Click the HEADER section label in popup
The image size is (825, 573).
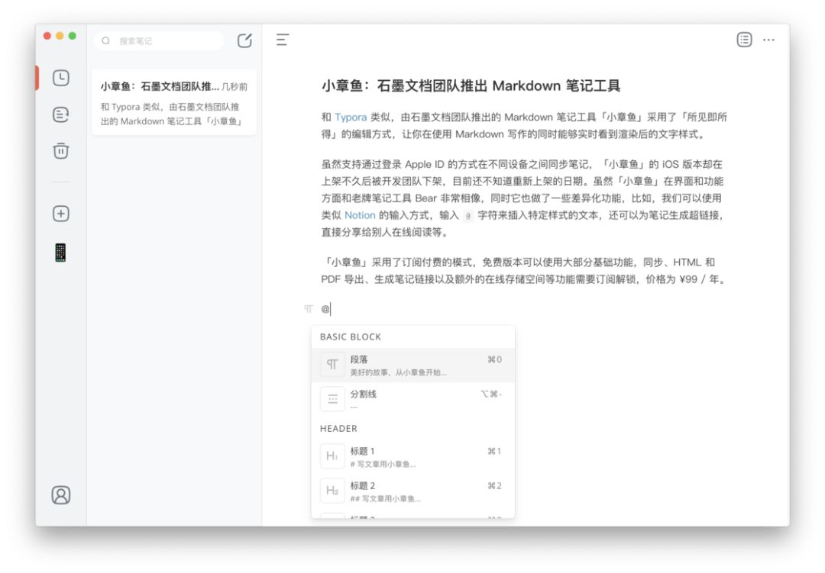[x=338, y=429]
